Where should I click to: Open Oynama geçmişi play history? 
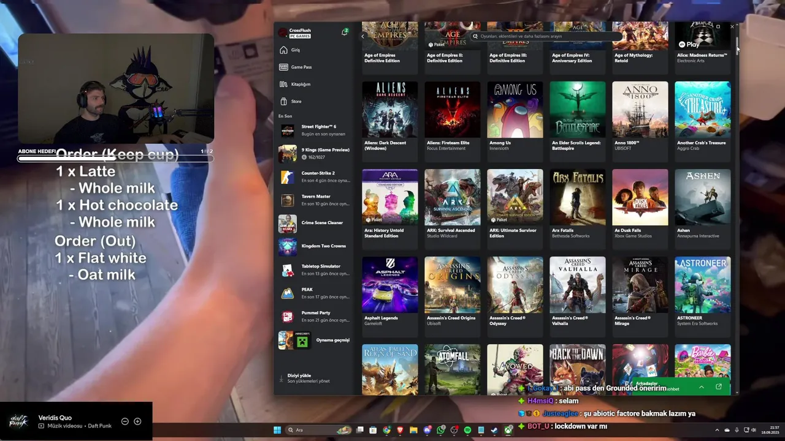(315, 340)
